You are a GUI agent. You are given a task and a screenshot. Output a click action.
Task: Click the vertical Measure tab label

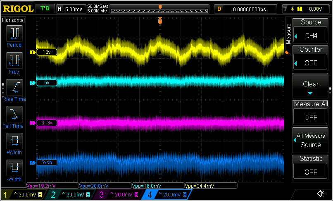tap(288, 34)
